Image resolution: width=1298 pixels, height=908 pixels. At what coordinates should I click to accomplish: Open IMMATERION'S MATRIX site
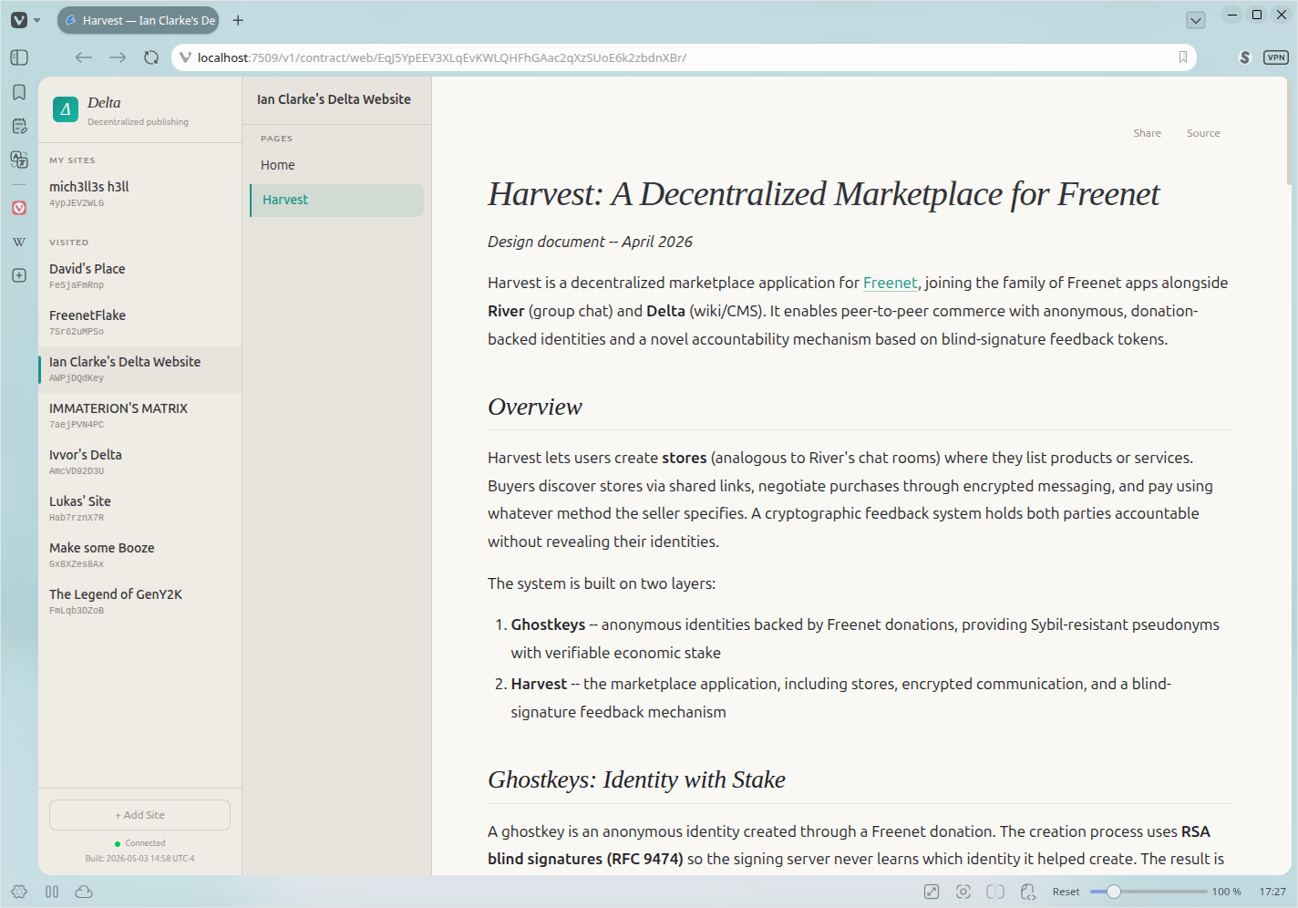click(140, 416)
